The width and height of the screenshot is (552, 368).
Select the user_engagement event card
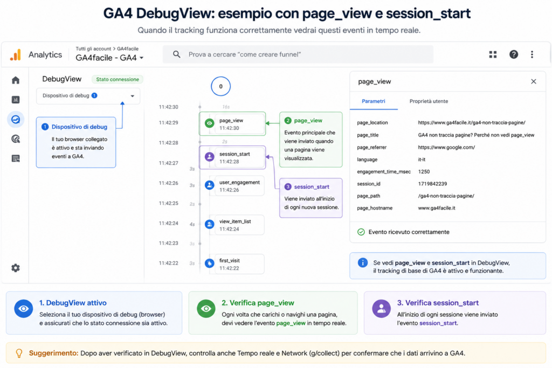click(239, 186)
